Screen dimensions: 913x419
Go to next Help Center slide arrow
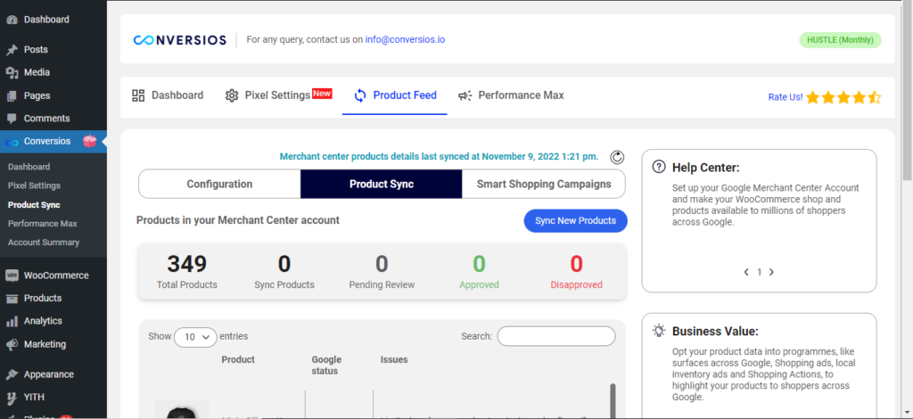771,272
